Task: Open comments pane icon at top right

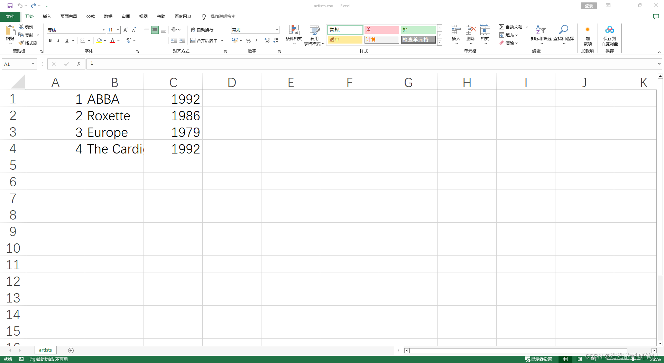Action: pos(656,16)
